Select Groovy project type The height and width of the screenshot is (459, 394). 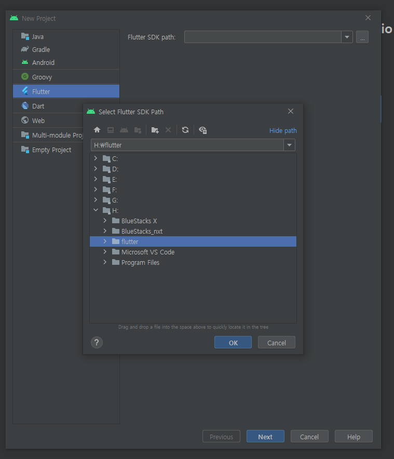coord(66,77)
